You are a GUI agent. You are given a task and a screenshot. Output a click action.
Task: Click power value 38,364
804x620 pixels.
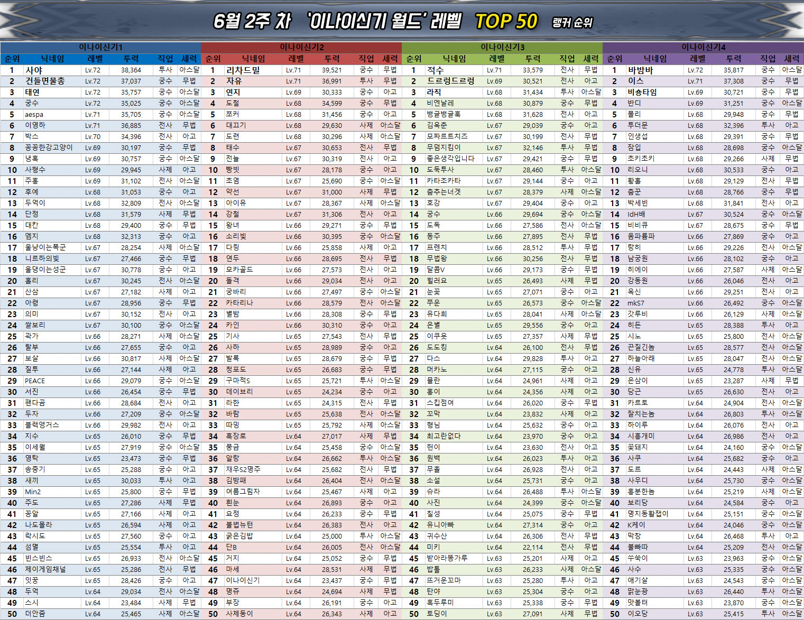[131, 70]
